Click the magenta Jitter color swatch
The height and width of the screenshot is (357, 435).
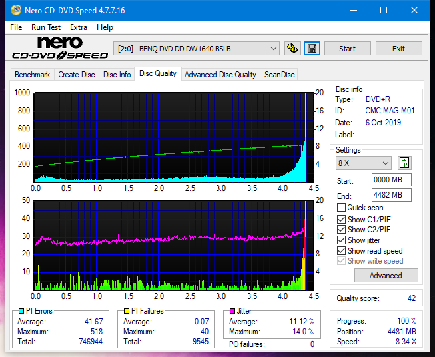coord(232,311)
